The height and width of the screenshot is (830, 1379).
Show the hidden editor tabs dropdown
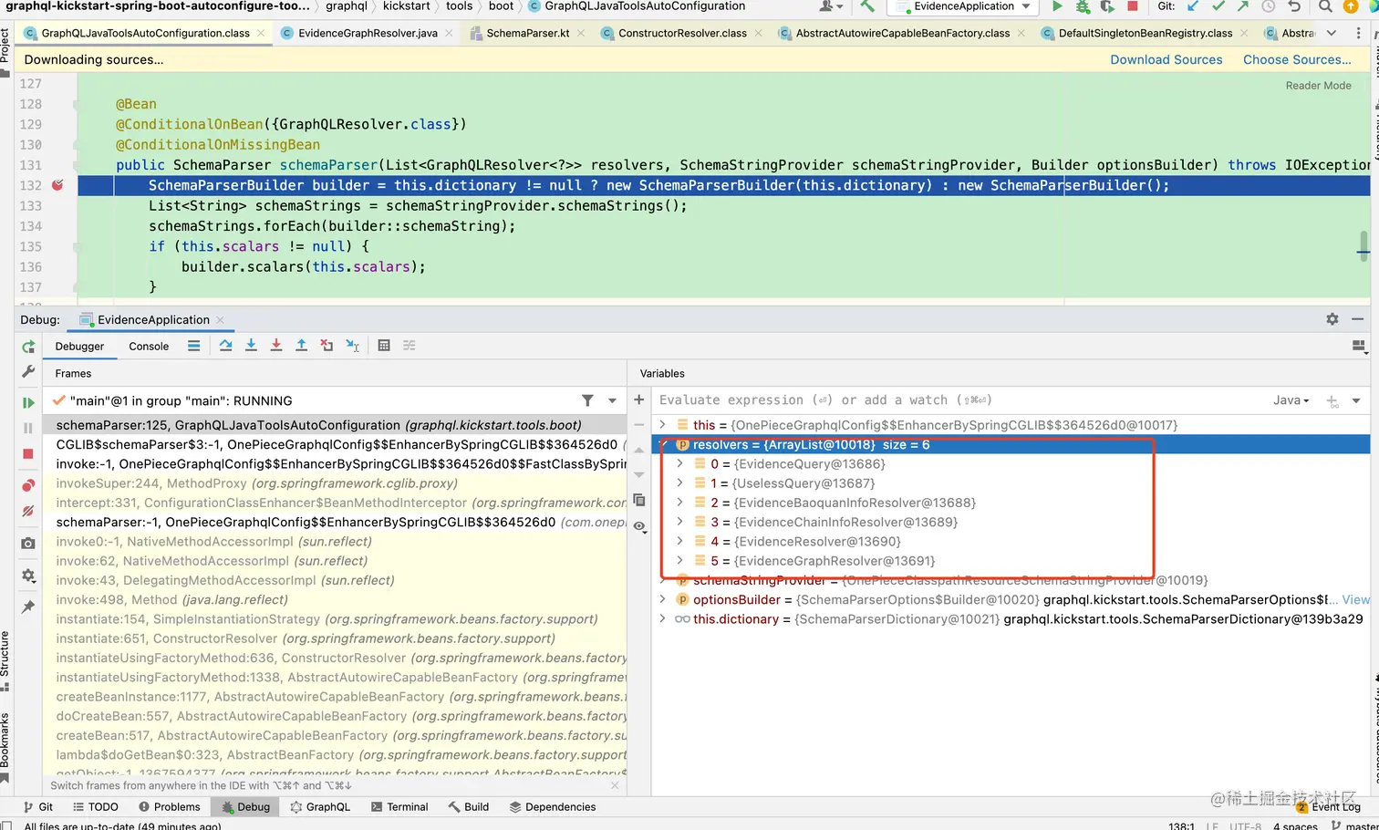pyautogui.click(x=1332, y=33)
